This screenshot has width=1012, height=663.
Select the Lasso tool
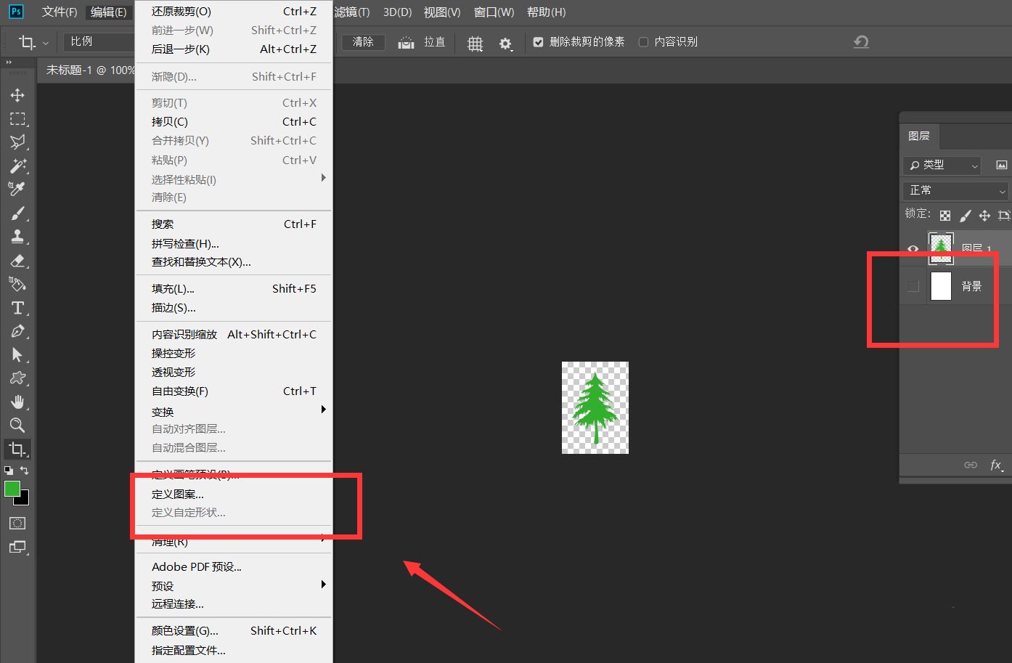(18, 142)
